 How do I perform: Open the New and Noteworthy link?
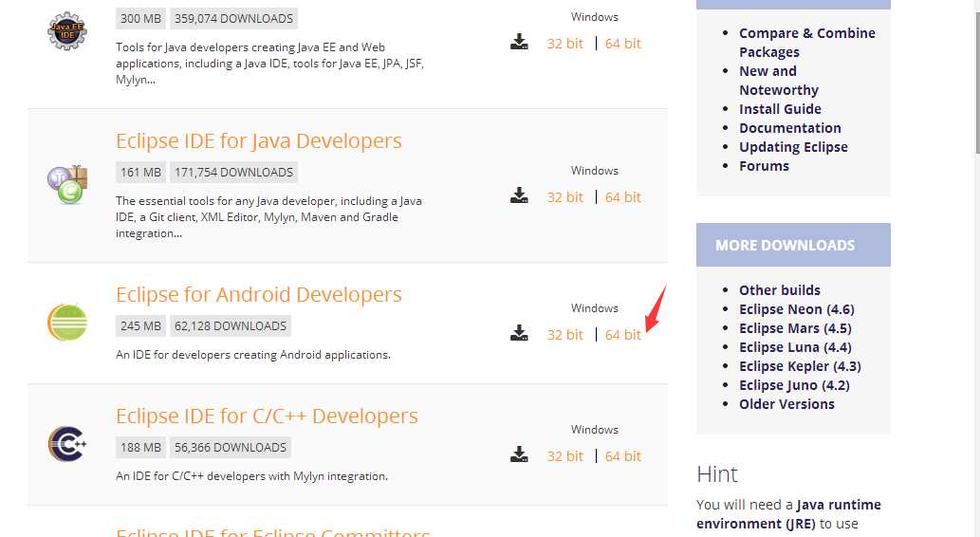(x=779, y=81)
